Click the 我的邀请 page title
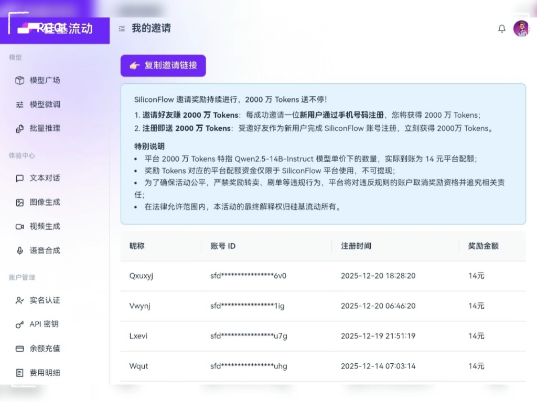Viewport: 537px width, 402px height. pyautogui.click(x=152, y=28)
